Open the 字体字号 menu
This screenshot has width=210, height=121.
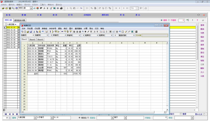52,28
